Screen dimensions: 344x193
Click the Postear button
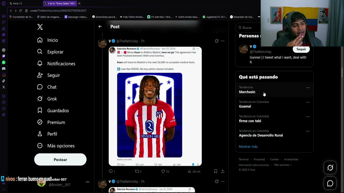coord(60,159)
